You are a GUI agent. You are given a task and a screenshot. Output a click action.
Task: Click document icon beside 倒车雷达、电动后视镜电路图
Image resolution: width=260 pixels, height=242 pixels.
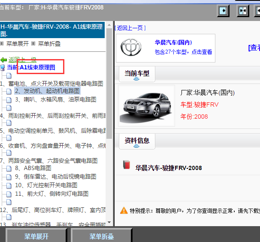click(9, 177)
